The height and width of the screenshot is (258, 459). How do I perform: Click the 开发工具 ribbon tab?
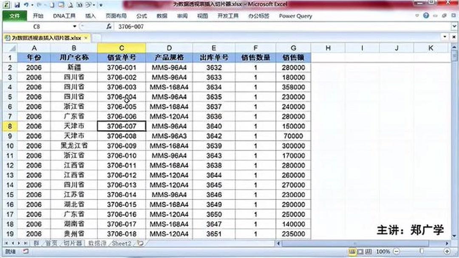click(227, 16)
